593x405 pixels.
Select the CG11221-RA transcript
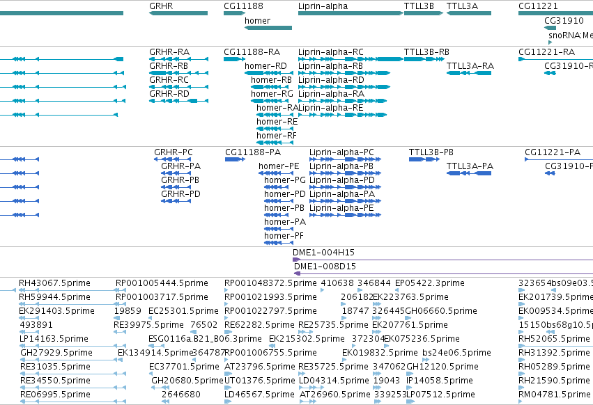(555, 59)
